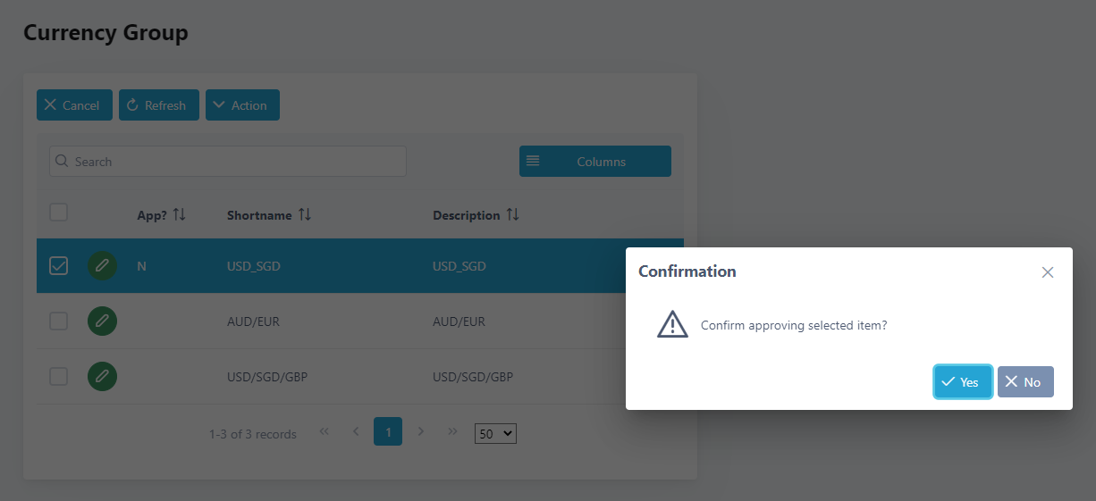Image resolution: width=1096 pixels, height=501 pixels.
Task: Uncheck the USD_SGD row checkbox
Action: (x=58, y=266)
